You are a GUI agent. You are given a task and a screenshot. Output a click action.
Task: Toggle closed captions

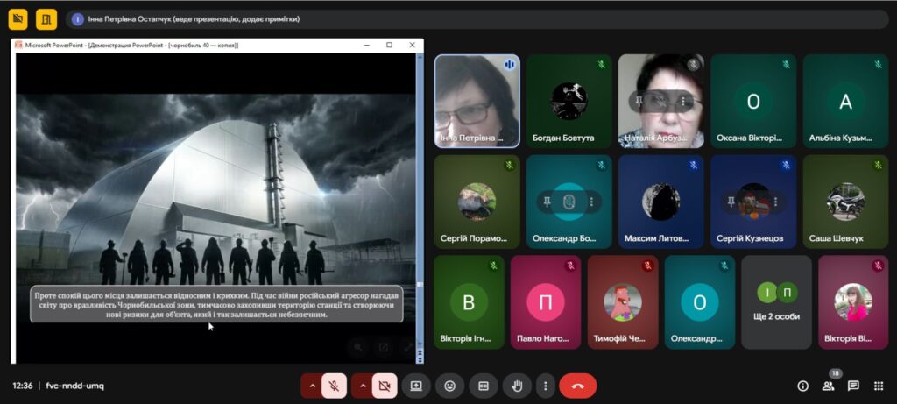tap(483, 386)
